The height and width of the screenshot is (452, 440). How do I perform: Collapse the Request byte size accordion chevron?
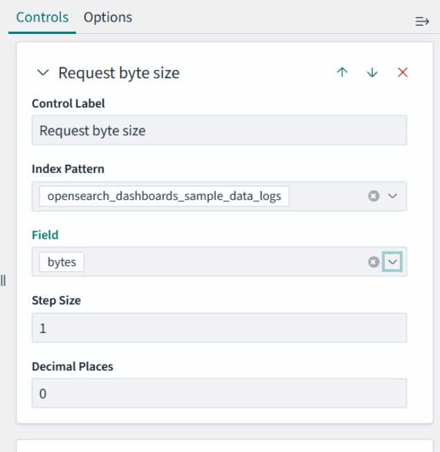(x=43, y=73)
